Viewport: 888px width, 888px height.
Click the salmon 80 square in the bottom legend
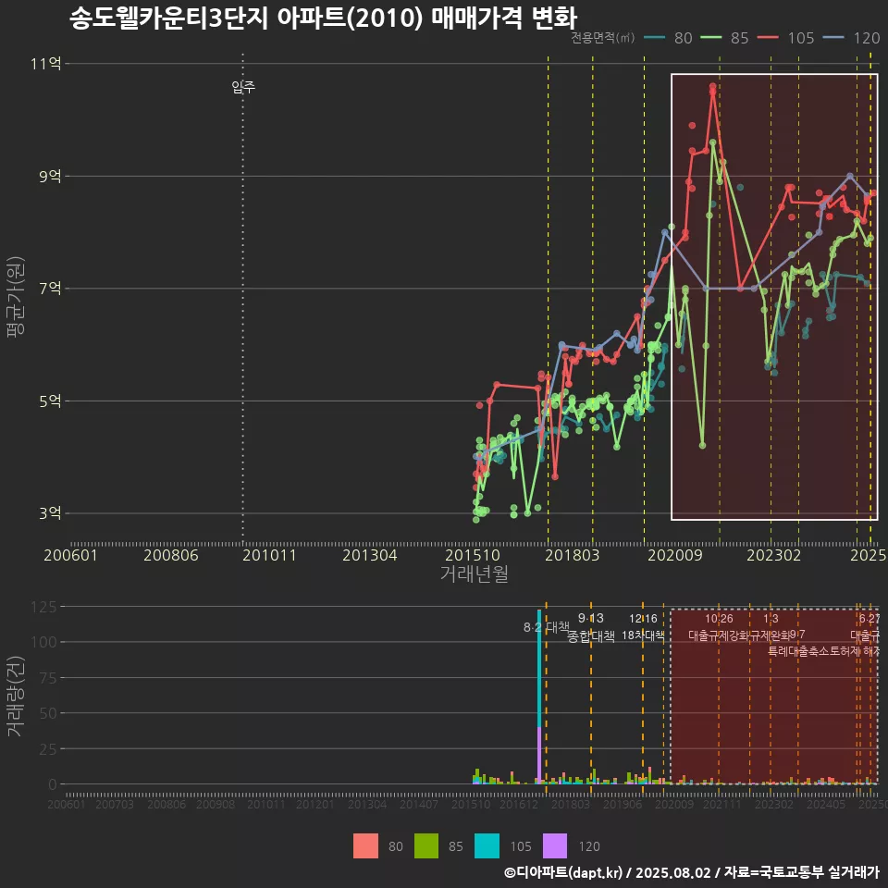pyautogui.click(x=366, y=846)
